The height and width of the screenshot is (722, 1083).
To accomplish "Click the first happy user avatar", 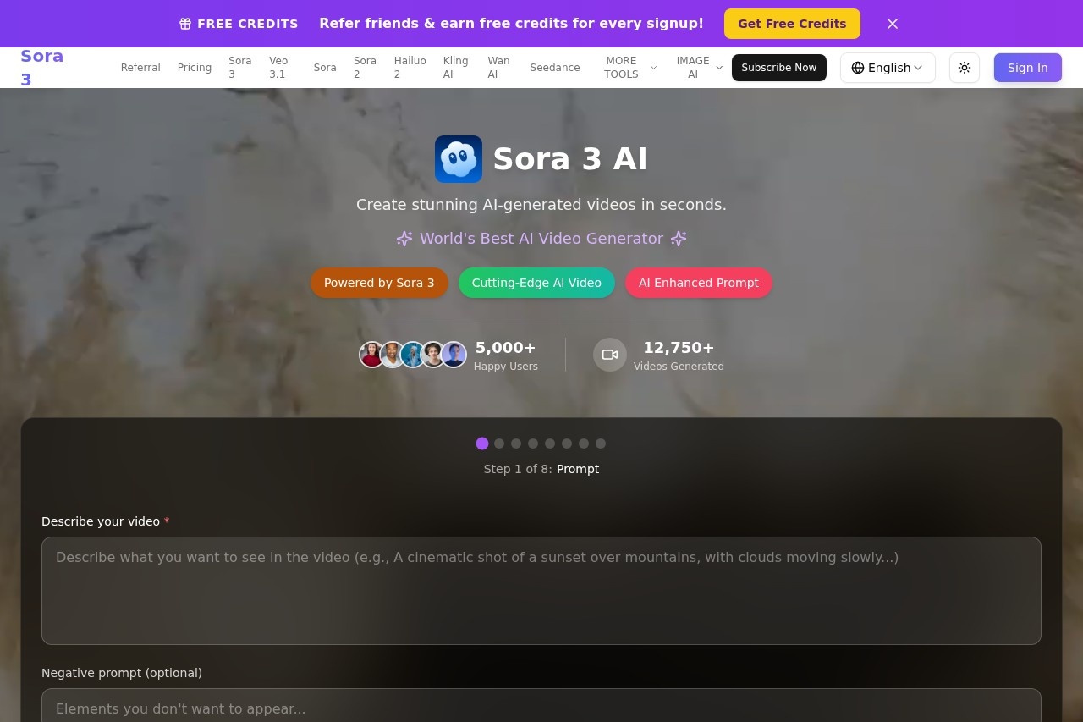I will pos(372,355).
